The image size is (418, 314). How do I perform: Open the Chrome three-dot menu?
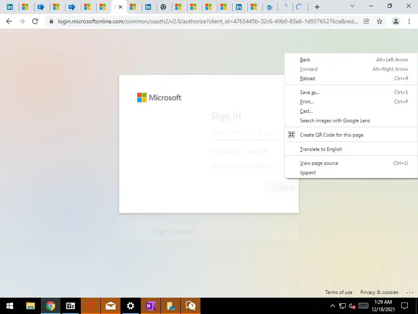click(409, 21)
